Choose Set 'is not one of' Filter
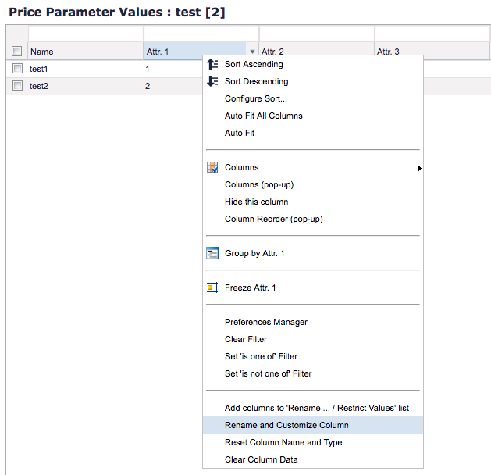Viewport: 491px width, 475px height. point(313,373)
